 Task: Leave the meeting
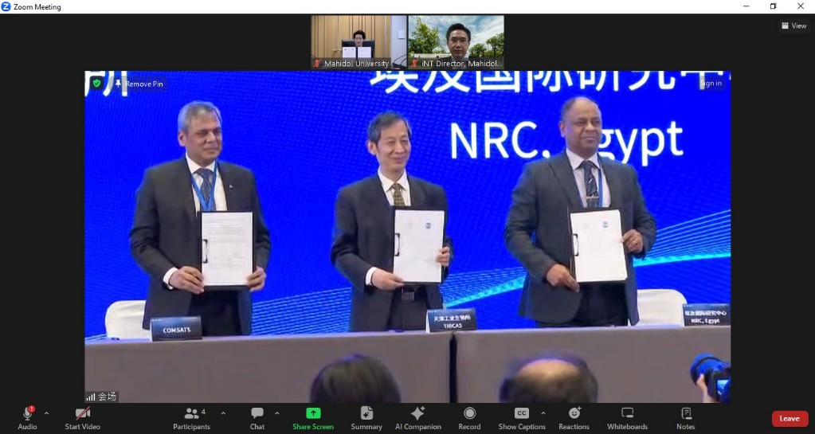pyautogui.click(x=790, y=418)
